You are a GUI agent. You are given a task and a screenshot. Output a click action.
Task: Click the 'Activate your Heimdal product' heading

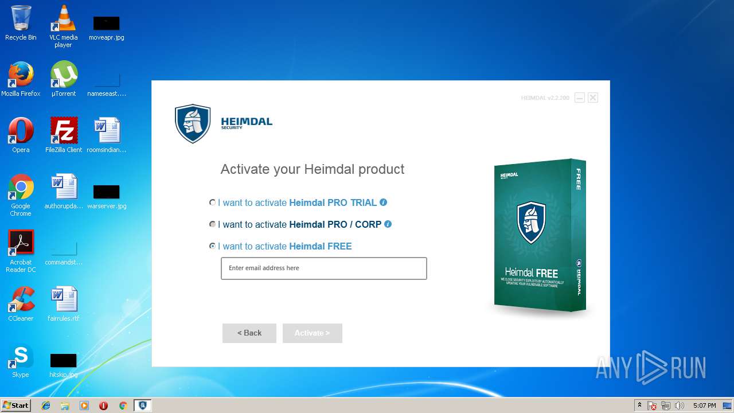[313, 169]
